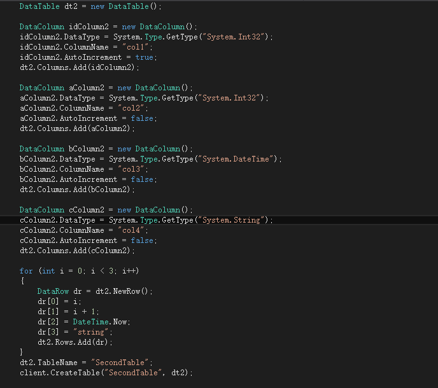The width and height of the screenshot is (438, 388).
Task: Click the 'for (int i = 0; i < 3; i++)' line
Action: point(80,271)
